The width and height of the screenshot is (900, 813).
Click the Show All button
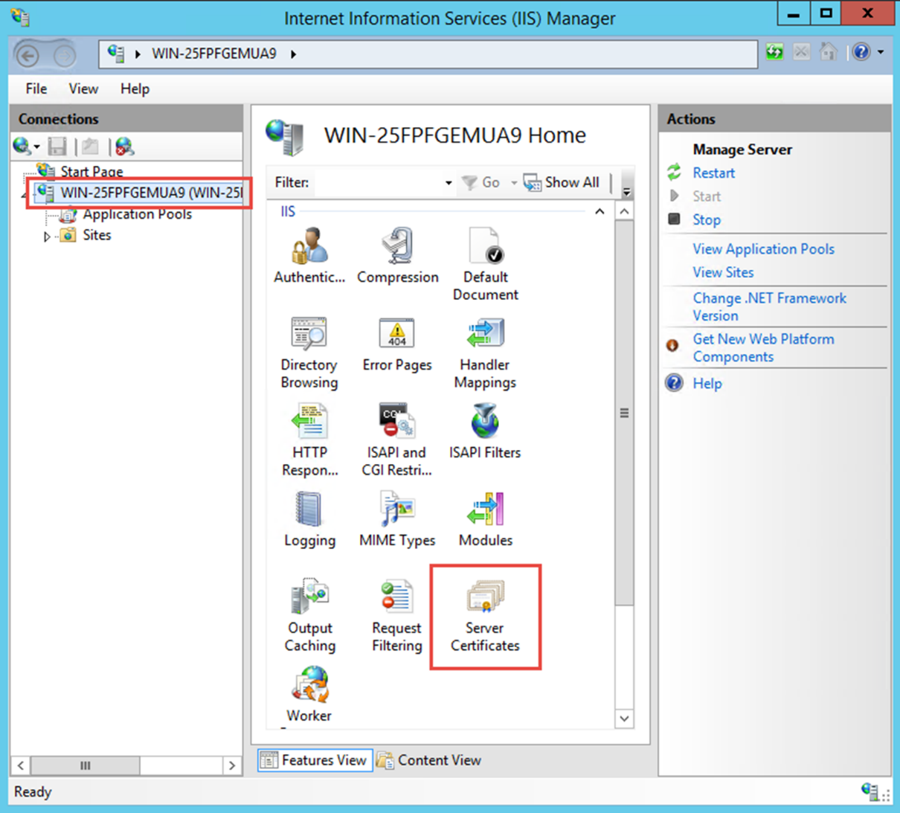(x=562, y=182)
